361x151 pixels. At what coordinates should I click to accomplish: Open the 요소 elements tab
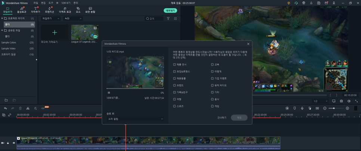tap(78, 10)
